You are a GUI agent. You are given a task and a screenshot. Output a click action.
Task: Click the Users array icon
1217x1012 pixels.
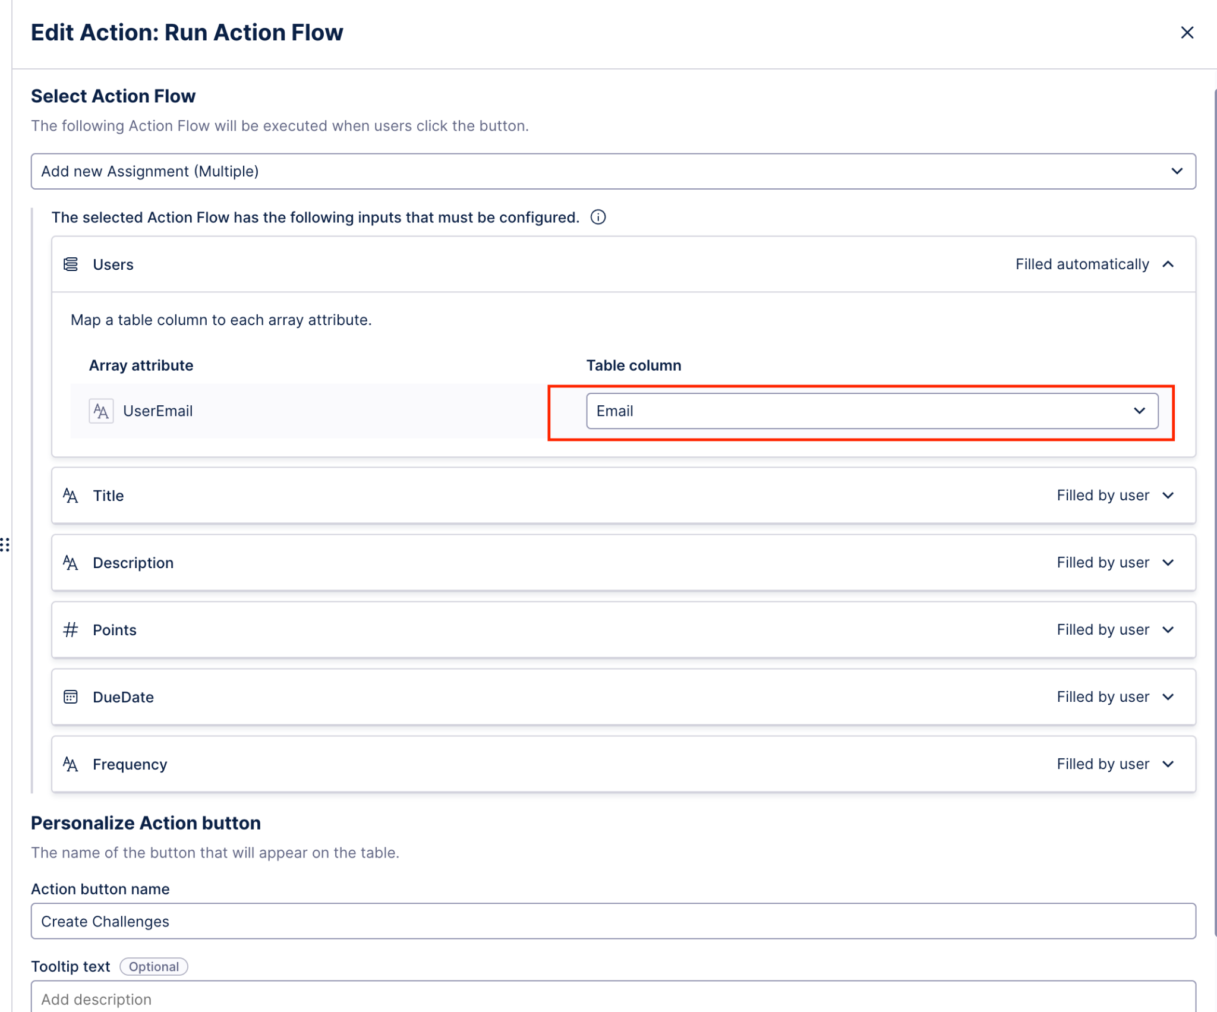[x=71, y=264]
